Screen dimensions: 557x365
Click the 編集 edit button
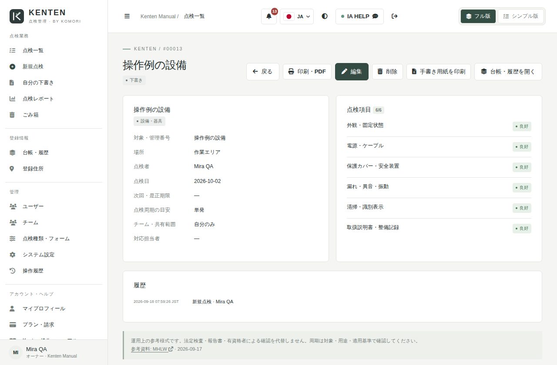[352, 72]
